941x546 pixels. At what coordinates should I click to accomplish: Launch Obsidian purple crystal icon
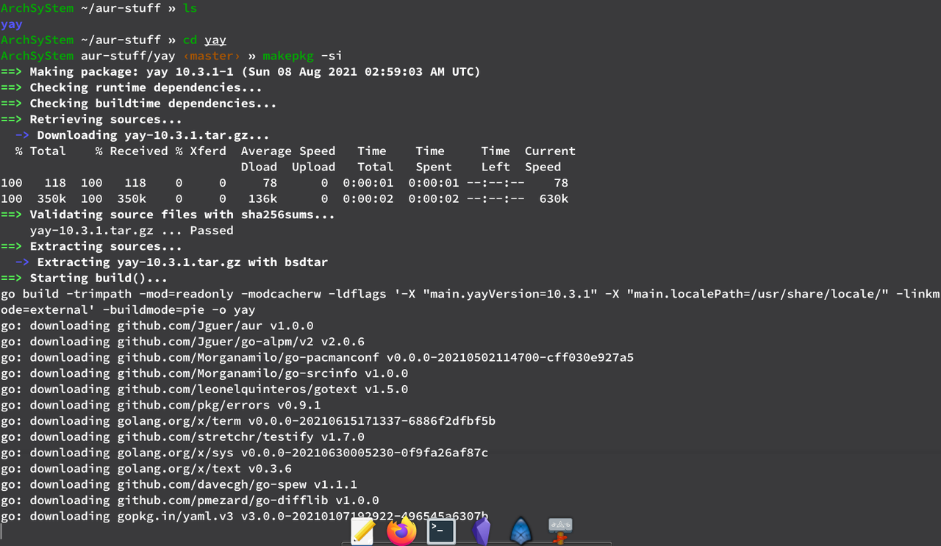[x=481, y=531]
